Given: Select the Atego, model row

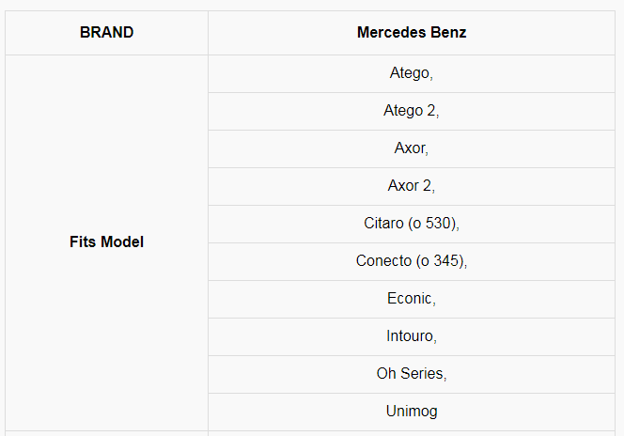Looking at the screenshot, I should pyautogui.click(x=411, y=73).
